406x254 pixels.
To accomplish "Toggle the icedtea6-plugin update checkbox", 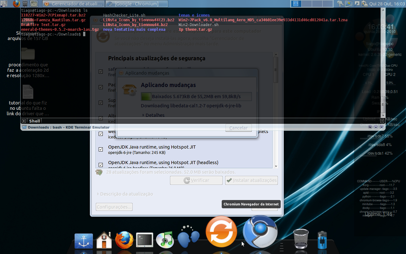I will [x=101, y=134].
